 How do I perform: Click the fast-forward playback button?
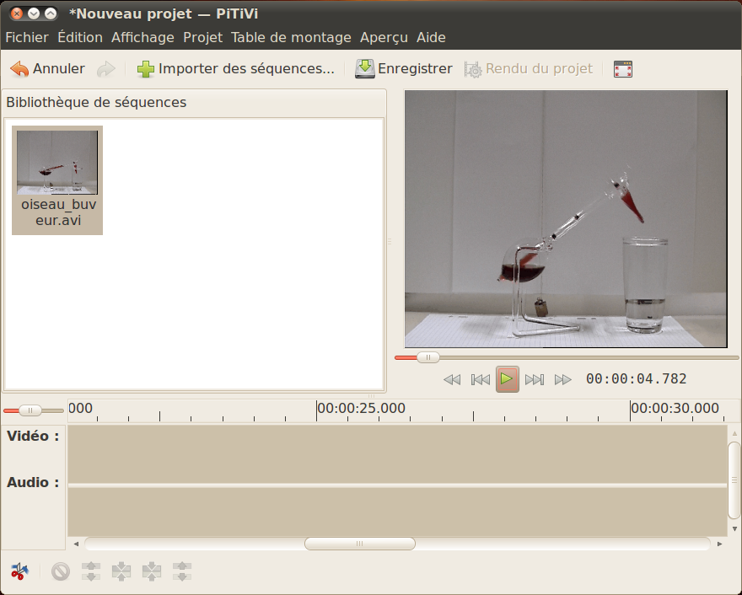(562, 379)
